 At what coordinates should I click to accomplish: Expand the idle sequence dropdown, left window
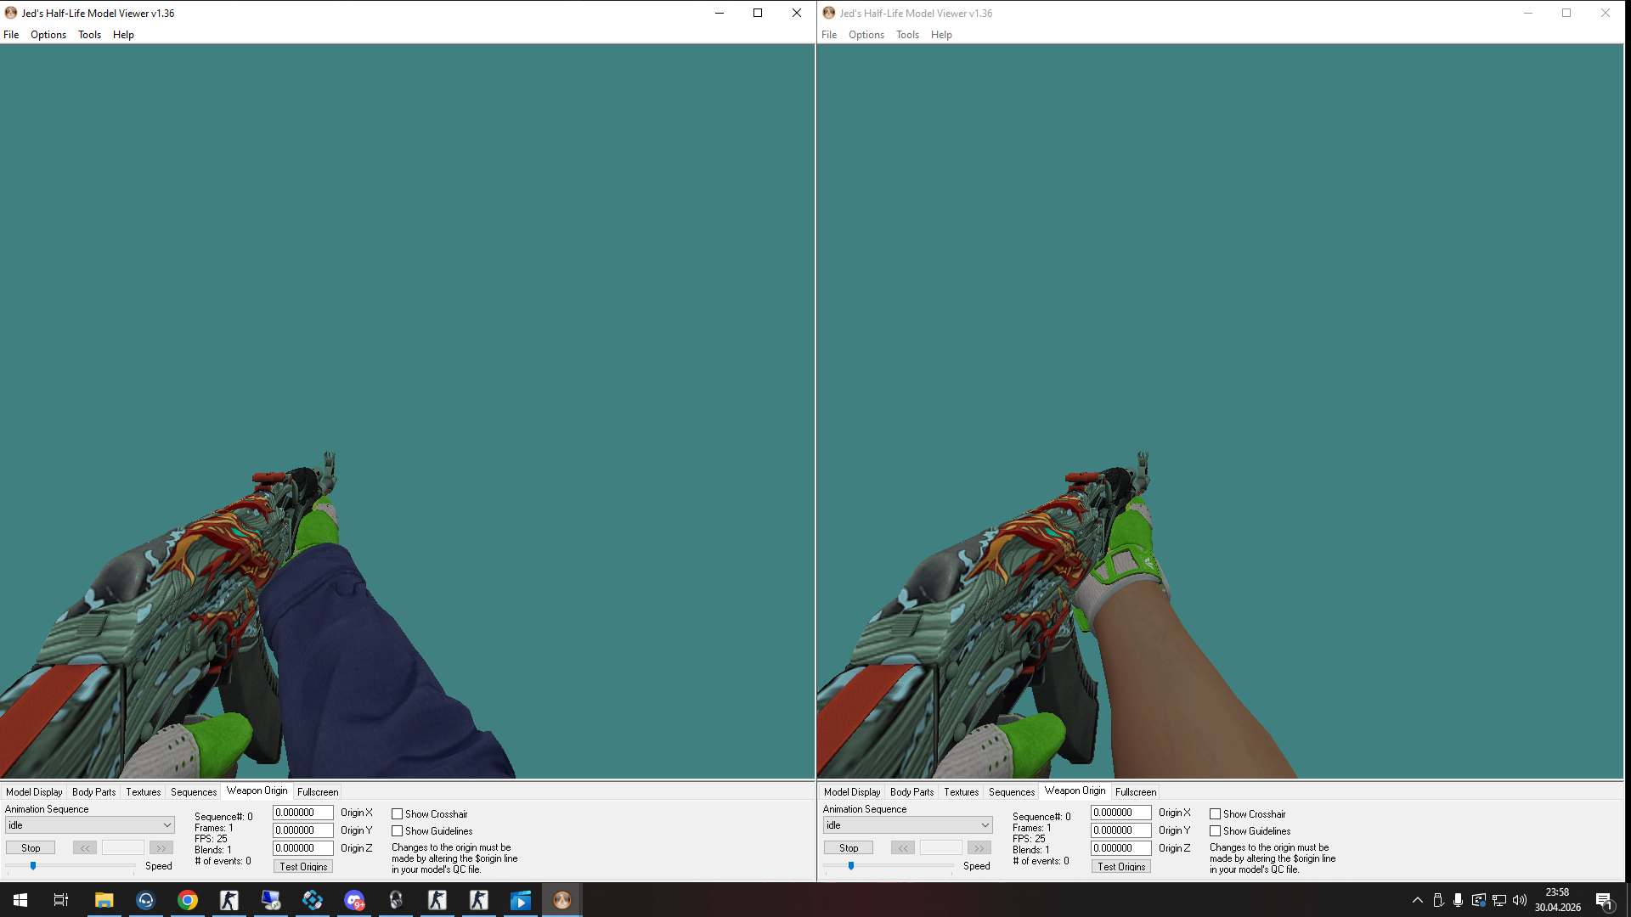pyautogui.click(x=89, y=825)
